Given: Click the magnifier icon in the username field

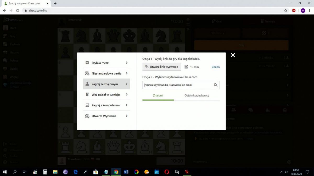Looking at the screenshot, I should [x=216, y=85].
